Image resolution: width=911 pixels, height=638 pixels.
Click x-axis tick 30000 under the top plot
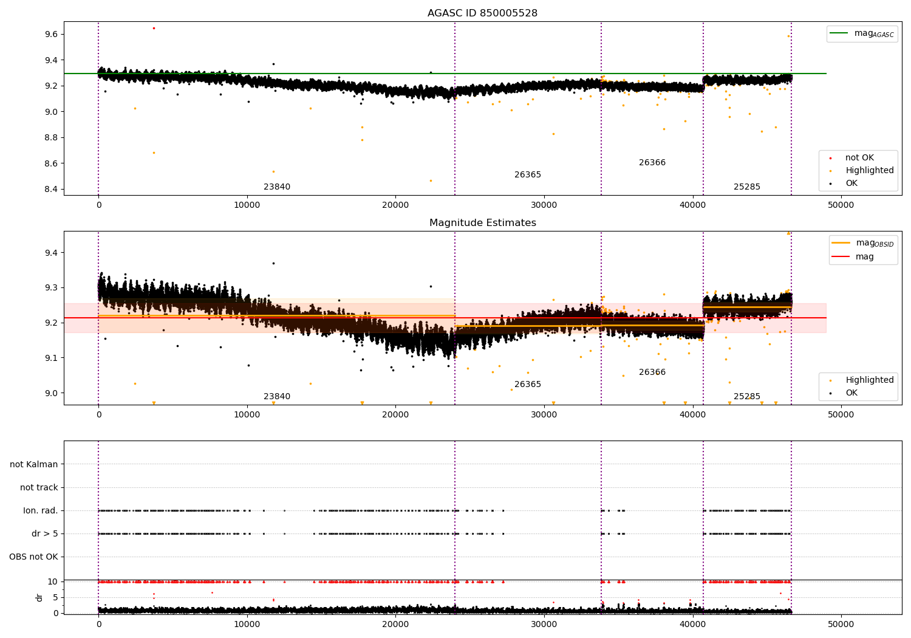pos(544,205)
